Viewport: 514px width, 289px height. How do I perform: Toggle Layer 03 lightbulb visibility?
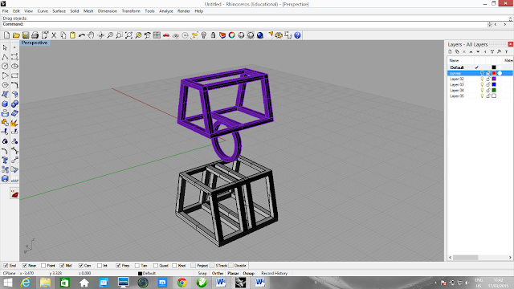click(482, 84)
